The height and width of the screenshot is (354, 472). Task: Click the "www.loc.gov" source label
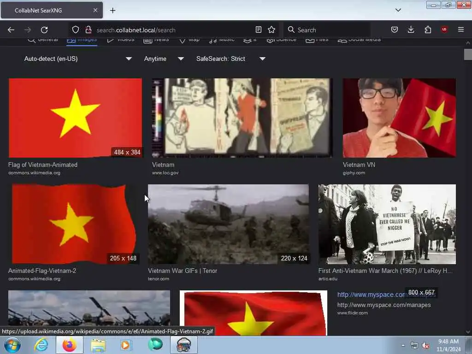(165, 173)
